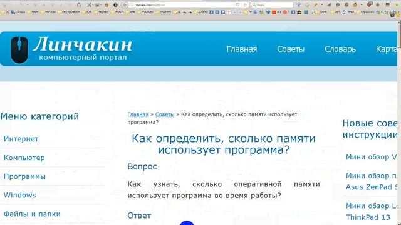
Task: Click the mouse logo of Линчакин site
Action: (x=19, y=50)
